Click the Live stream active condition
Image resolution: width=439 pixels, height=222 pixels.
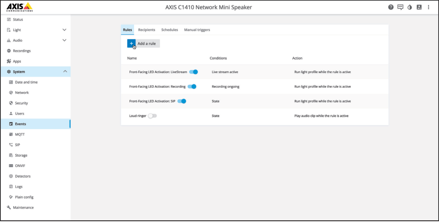tap(225, 72)
